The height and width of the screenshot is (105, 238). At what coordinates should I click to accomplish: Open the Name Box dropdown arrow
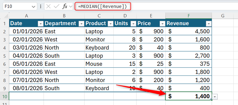33,7
